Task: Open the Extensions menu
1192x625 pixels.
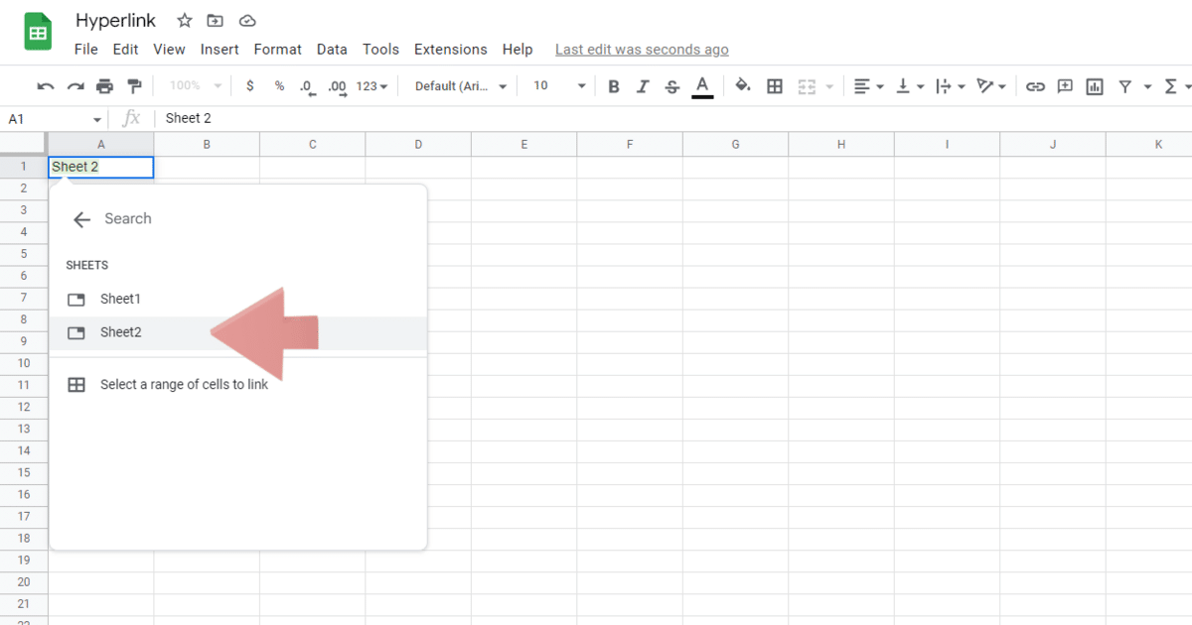Action: coord(450,49)
